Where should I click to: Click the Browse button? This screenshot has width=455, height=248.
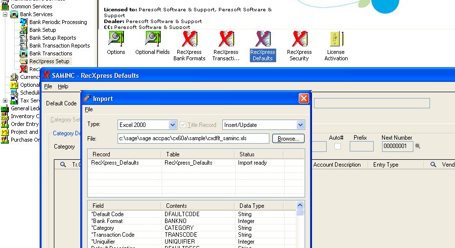[x=288, y=139]
